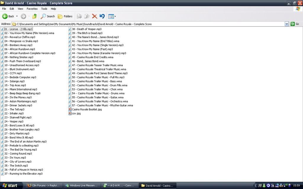
Task: Open the View menu
Action: [x=20, y=9]
